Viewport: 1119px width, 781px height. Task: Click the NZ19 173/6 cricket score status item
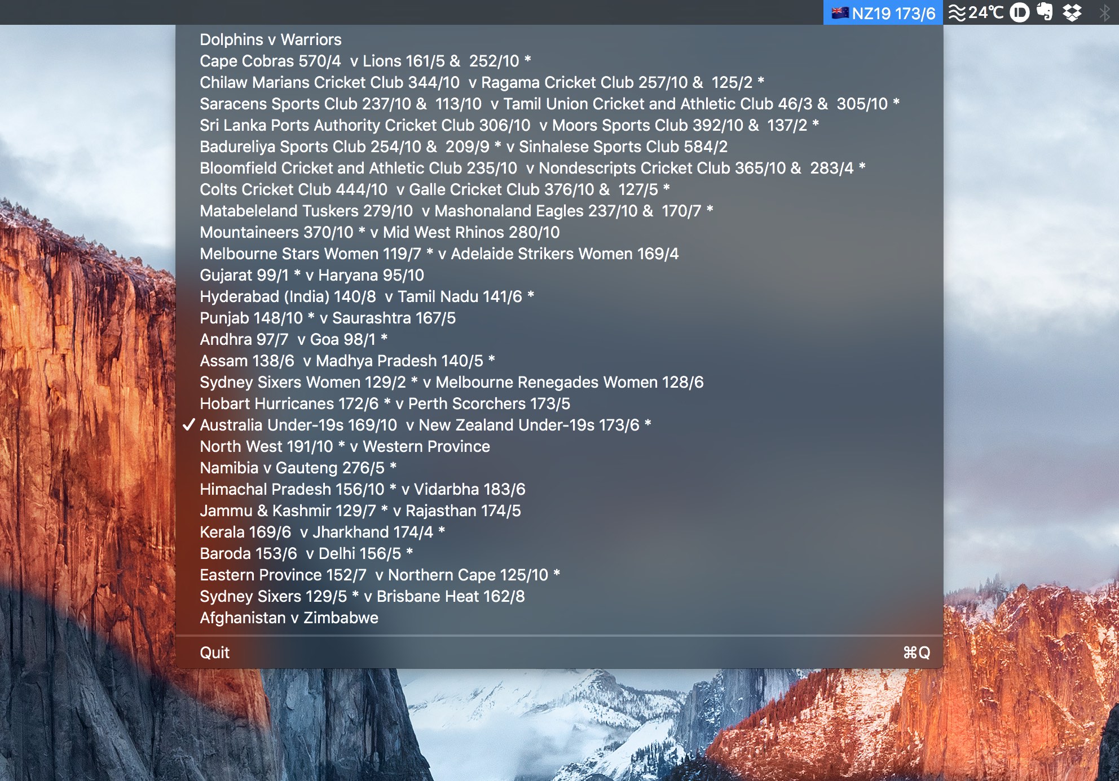coord(893,12)
